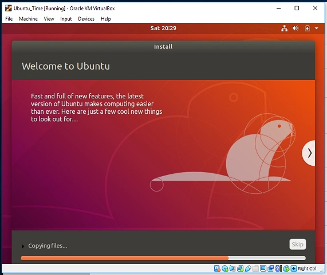The width and height of the screenshot is (327, 275).
Task: Open the network adapter status icon
Action: [241, 269]
